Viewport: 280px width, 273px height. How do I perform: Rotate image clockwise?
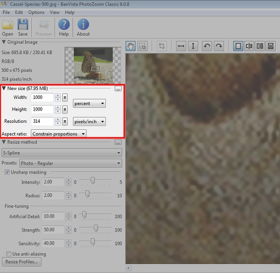pos(219,46)
